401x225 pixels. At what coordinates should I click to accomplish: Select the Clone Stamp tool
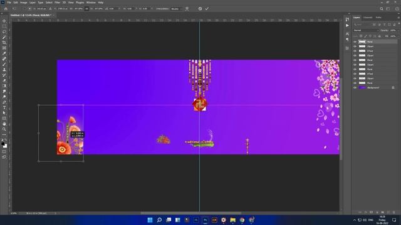[x=4, y=69]
